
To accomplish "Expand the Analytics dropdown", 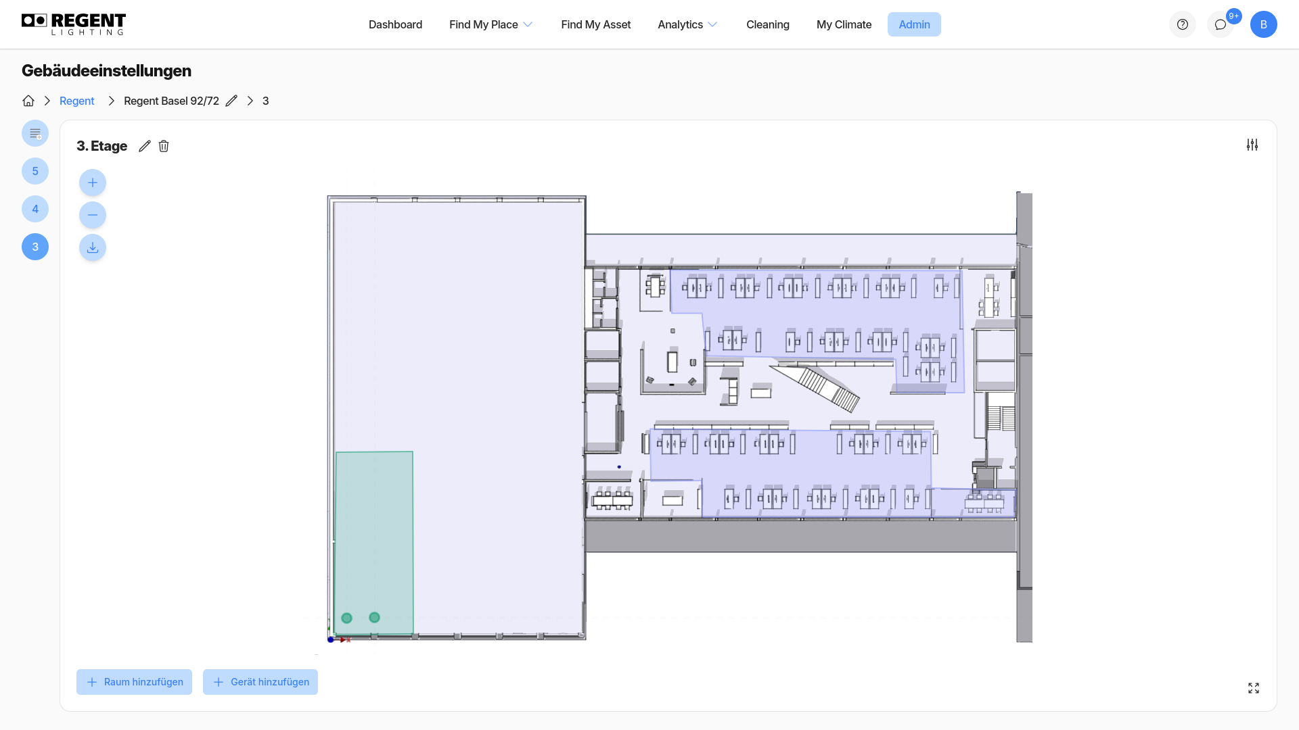I will point(687,24).
